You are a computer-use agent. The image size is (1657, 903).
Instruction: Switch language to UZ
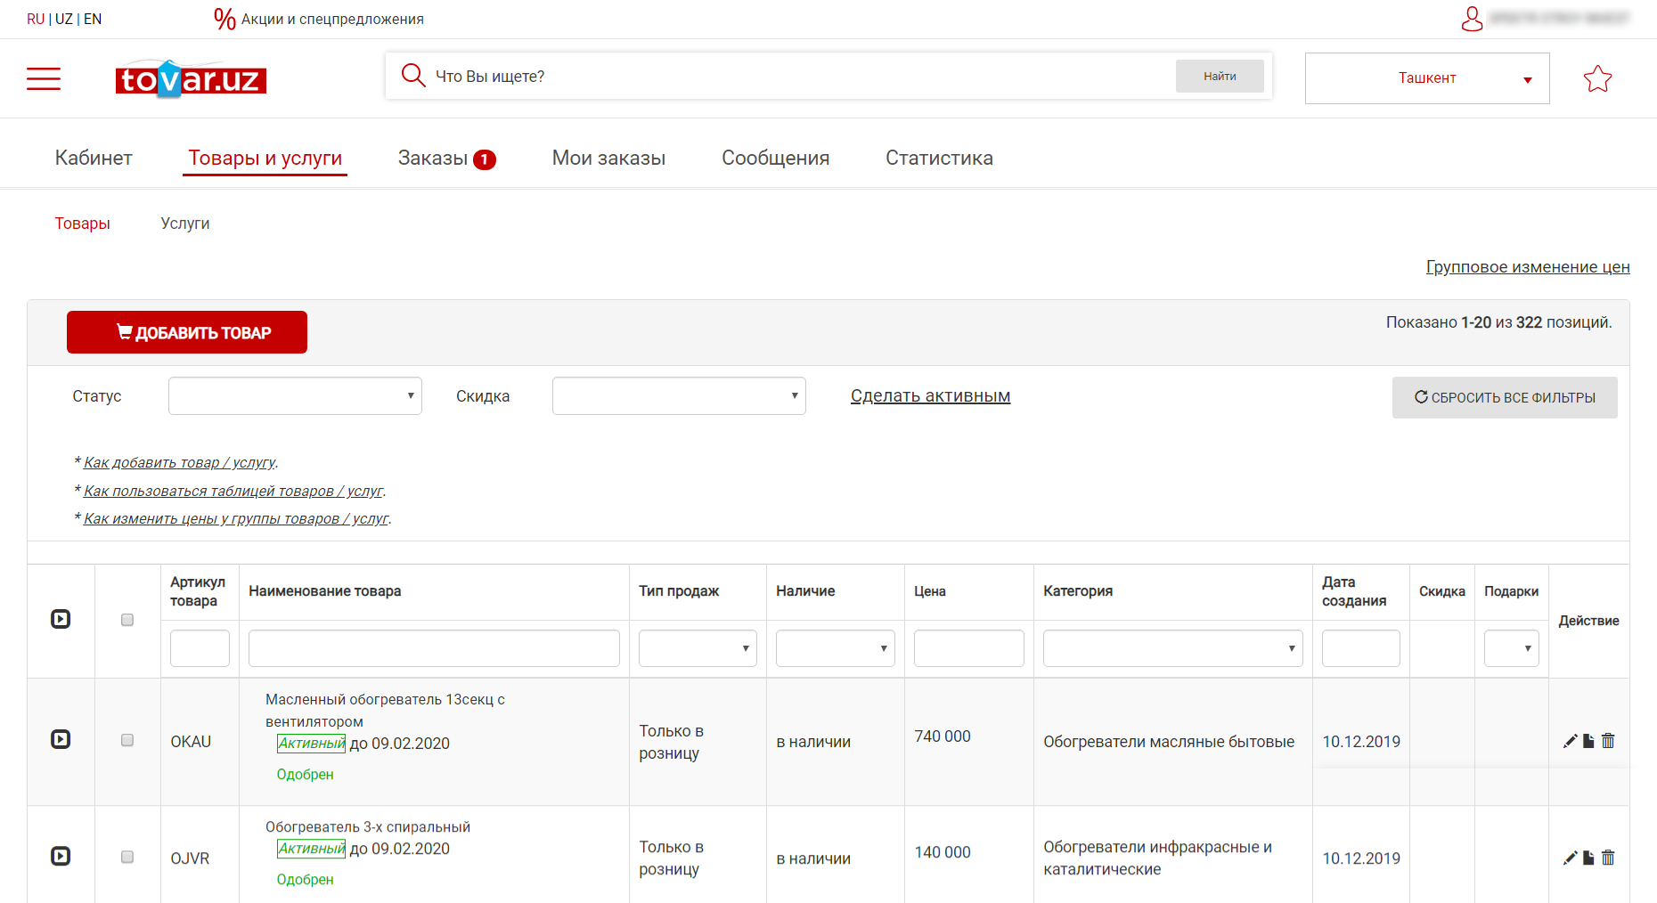click(x=64, y=19)
